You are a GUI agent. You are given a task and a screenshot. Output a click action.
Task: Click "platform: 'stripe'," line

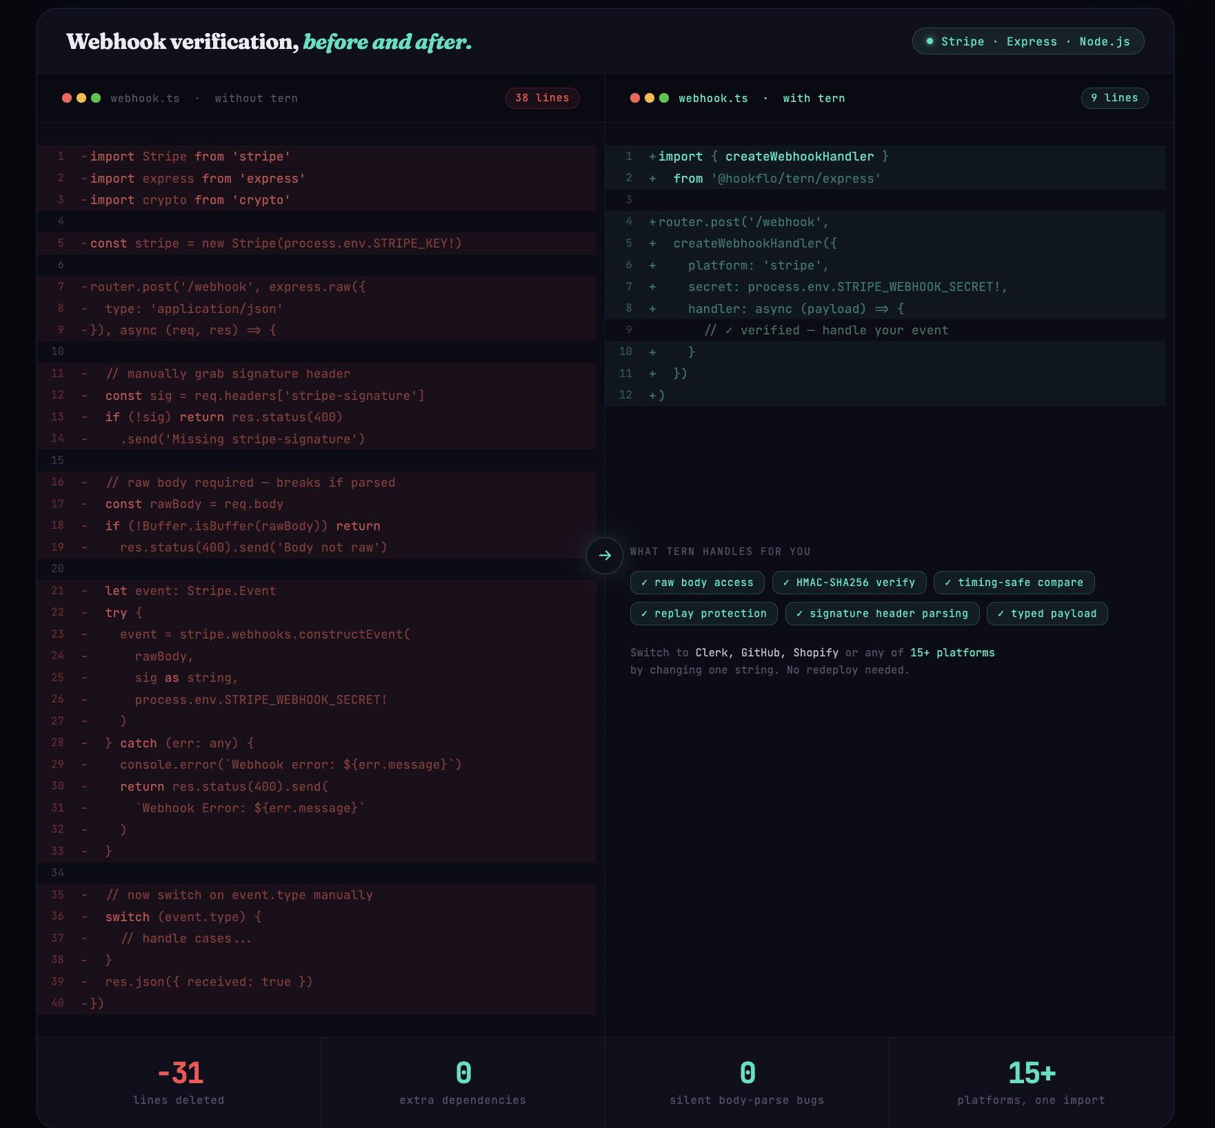coord(885,265)
